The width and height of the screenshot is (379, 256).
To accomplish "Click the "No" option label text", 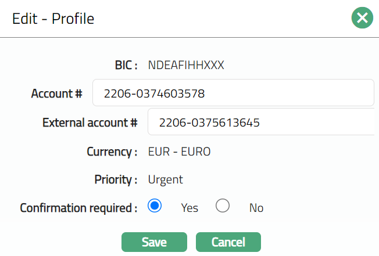I will [256, 208].
